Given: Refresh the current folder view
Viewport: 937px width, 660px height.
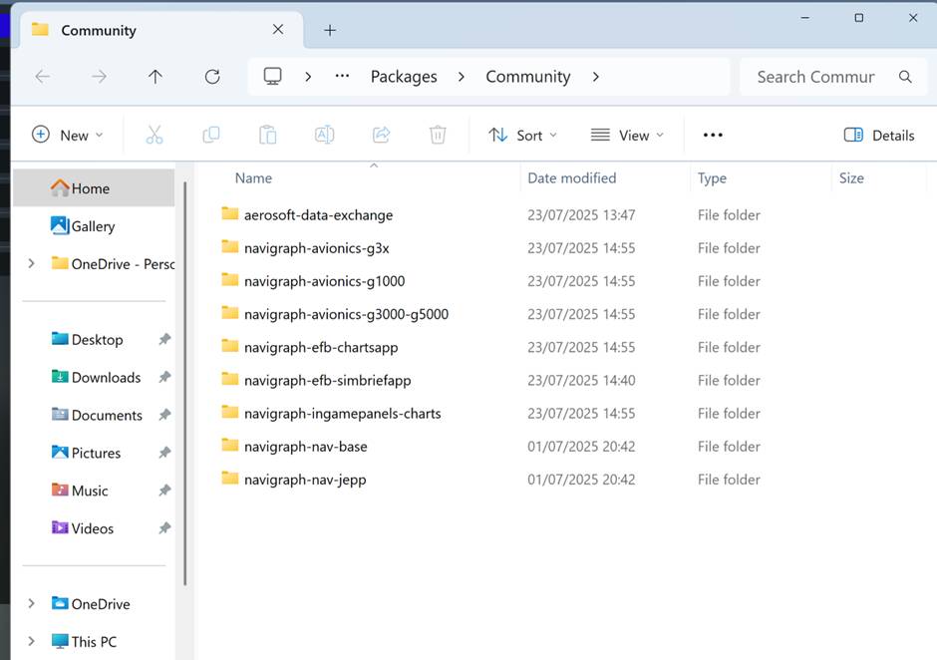Looking at the screenshot, I should (x=212, y=77).
